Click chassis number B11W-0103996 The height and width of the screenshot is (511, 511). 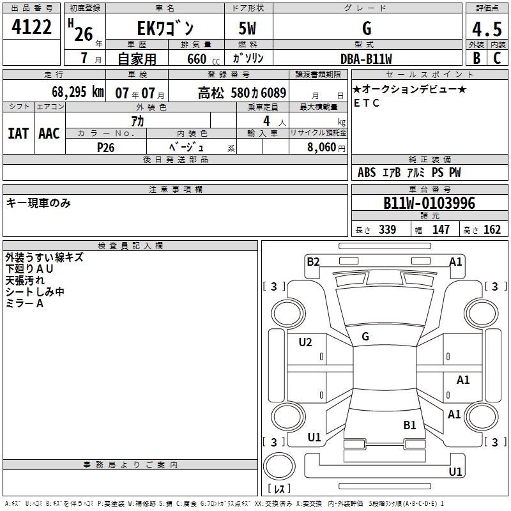[429, 202]
